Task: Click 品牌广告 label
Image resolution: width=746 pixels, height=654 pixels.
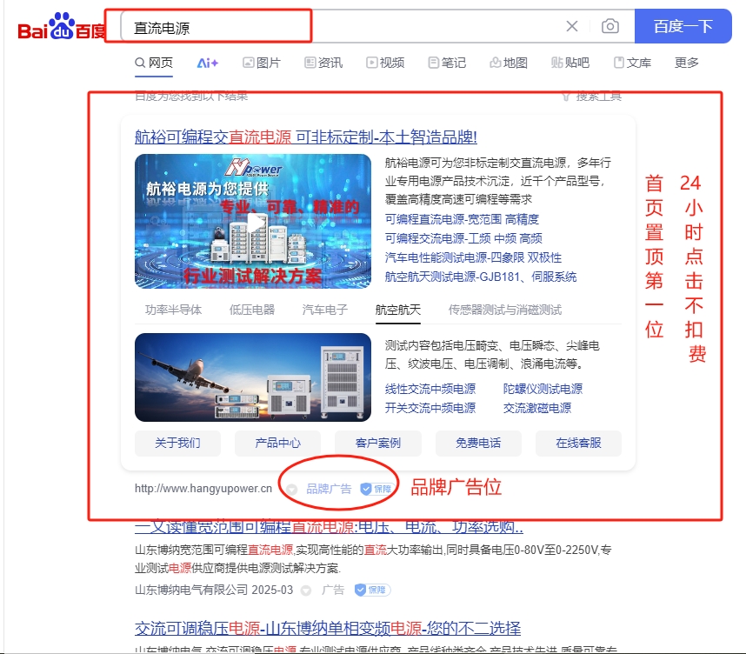Action: point(329,489)
